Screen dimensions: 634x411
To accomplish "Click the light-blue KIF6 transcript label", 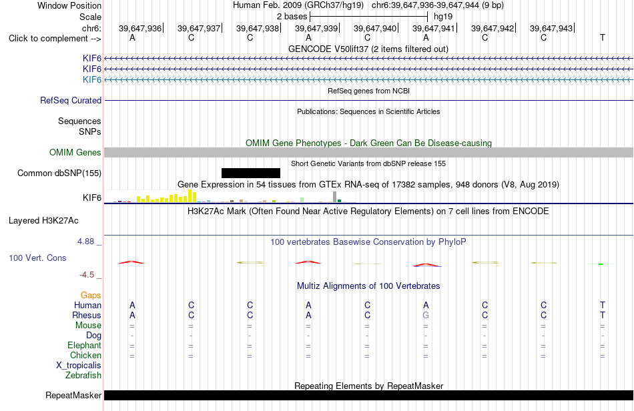I will click(x=92, y=79).
